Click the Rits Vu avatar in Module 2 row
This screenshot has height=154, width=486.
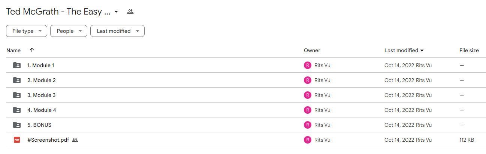(x=308, y=80)
